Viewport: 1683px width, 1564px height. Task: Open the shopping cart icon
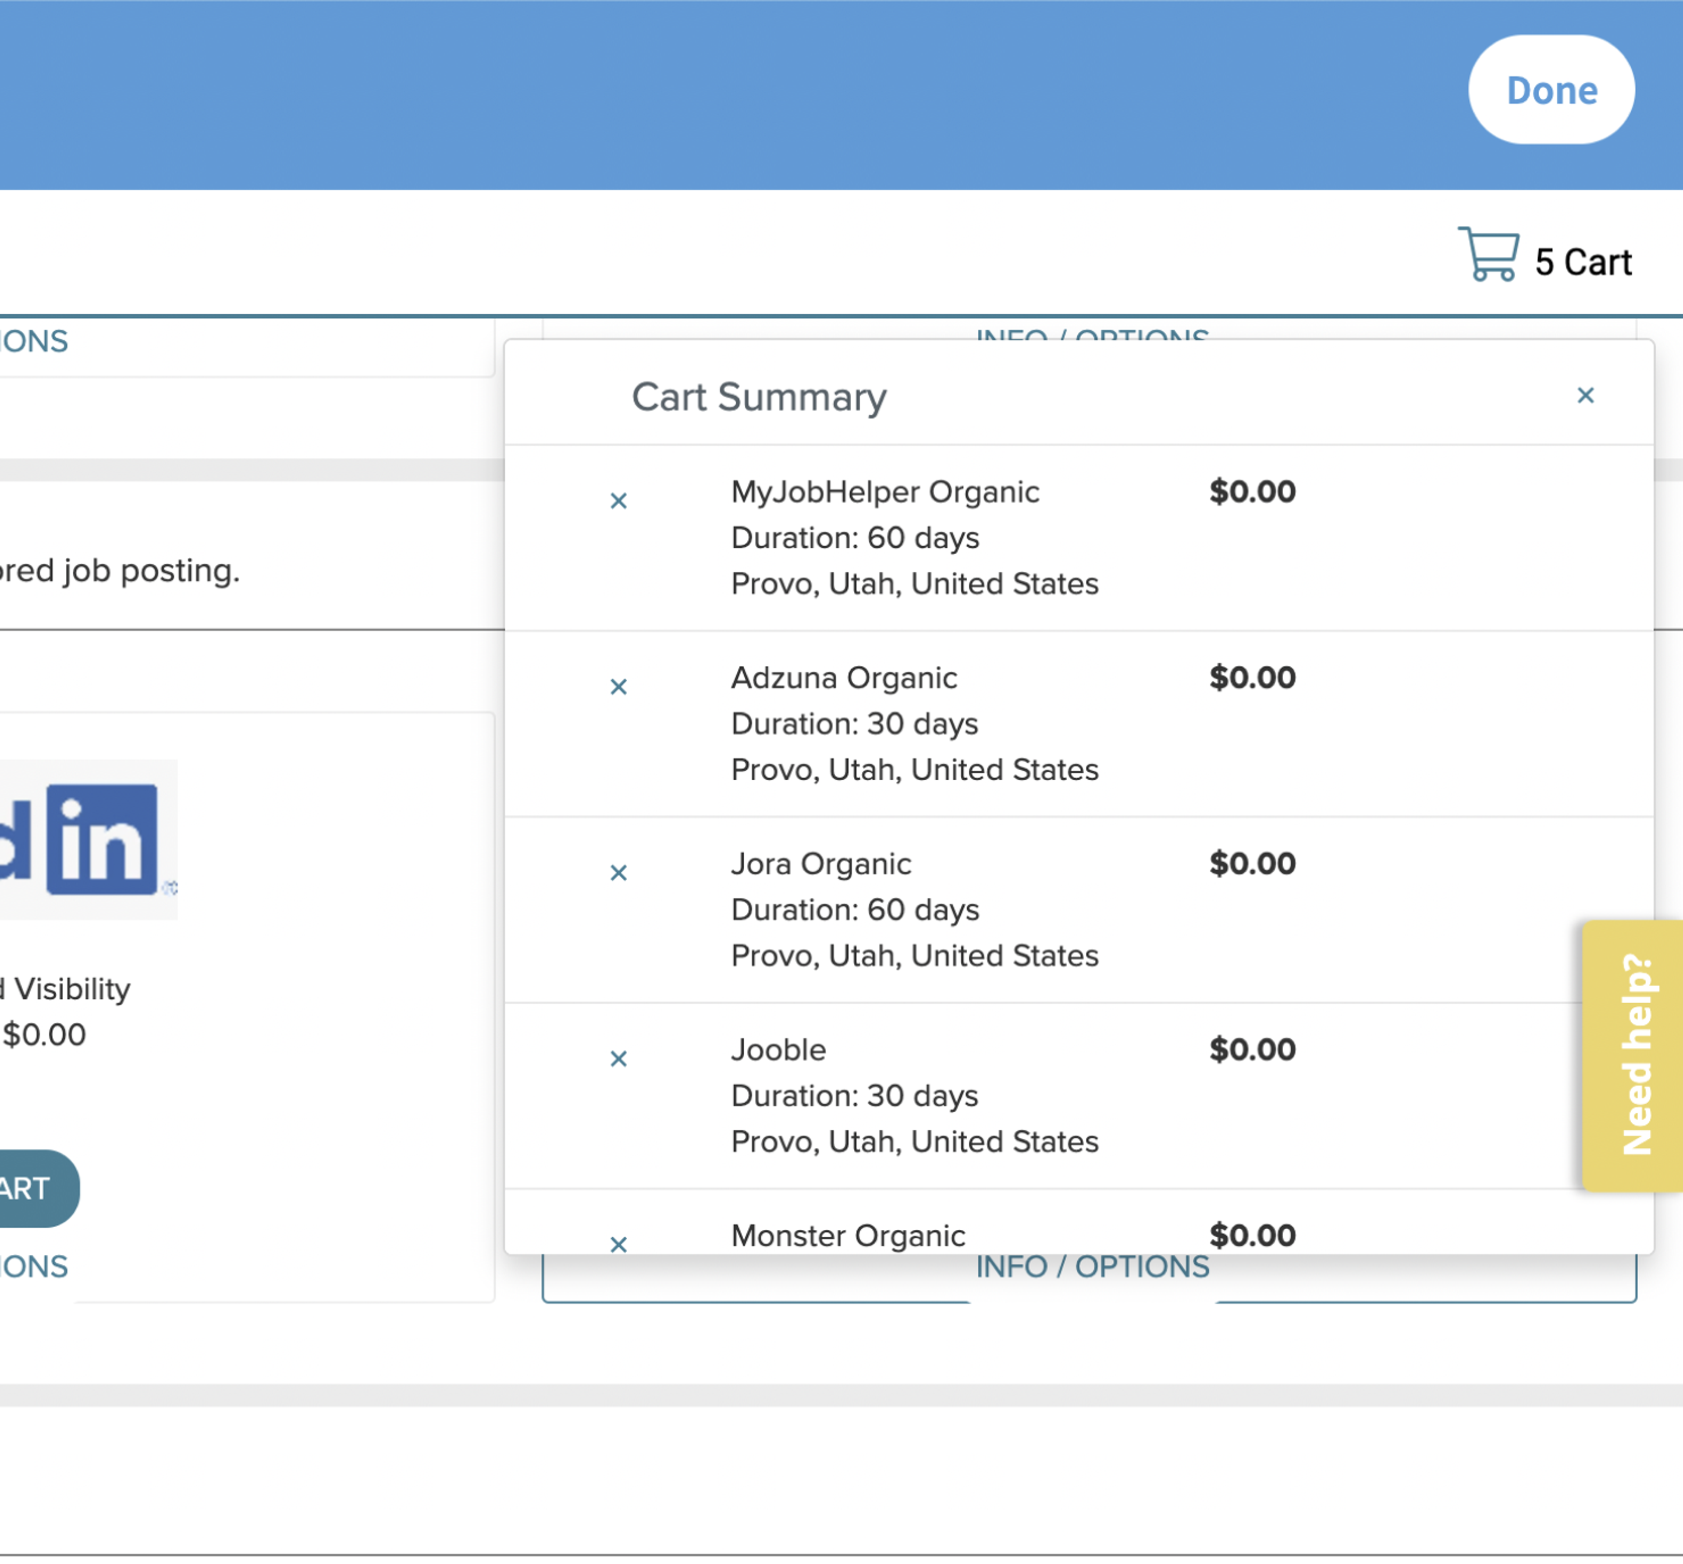pos(1488,254)
